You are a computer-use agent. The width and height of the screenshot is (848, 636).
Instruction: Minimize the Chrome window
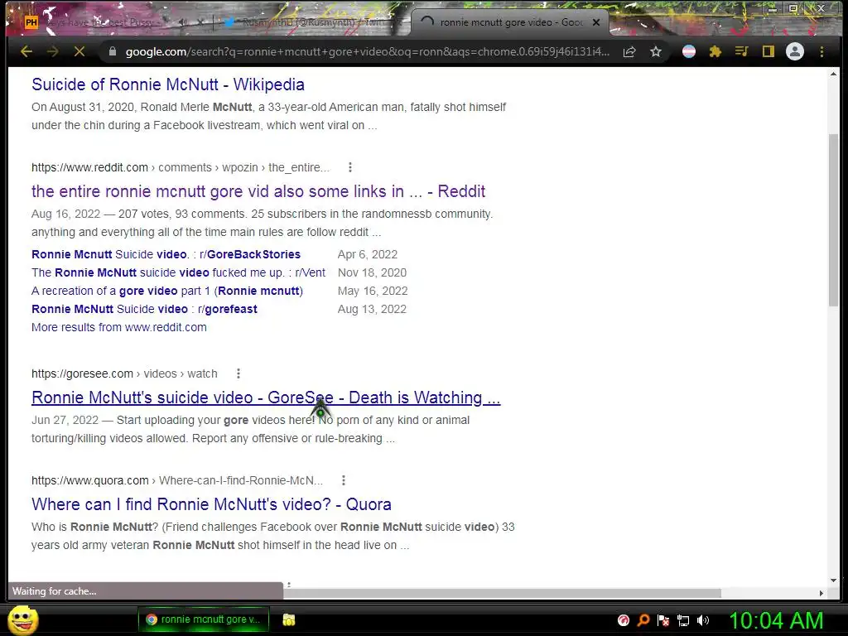[773, 8]
